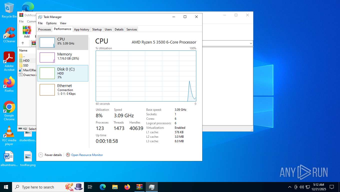Click the AMD Ryzen 5 3500 processor name

point(164,42)
